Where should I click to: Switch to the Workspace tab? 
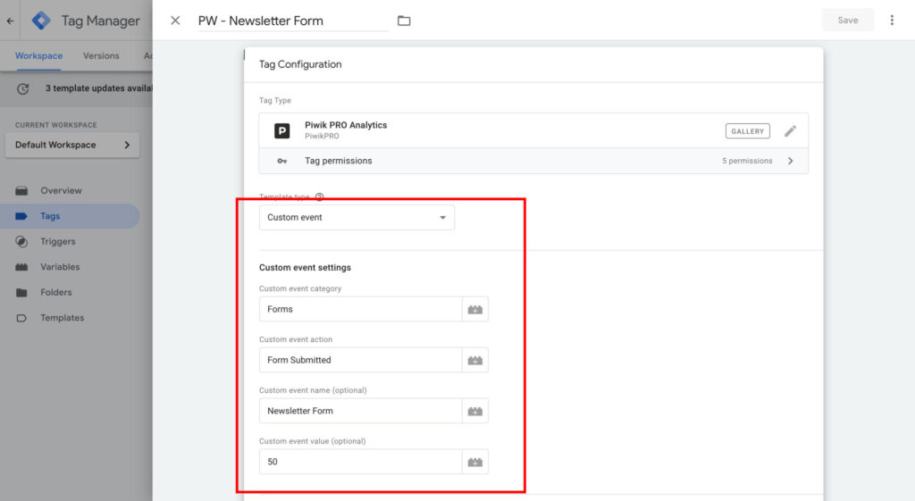[x=38, y=56]
